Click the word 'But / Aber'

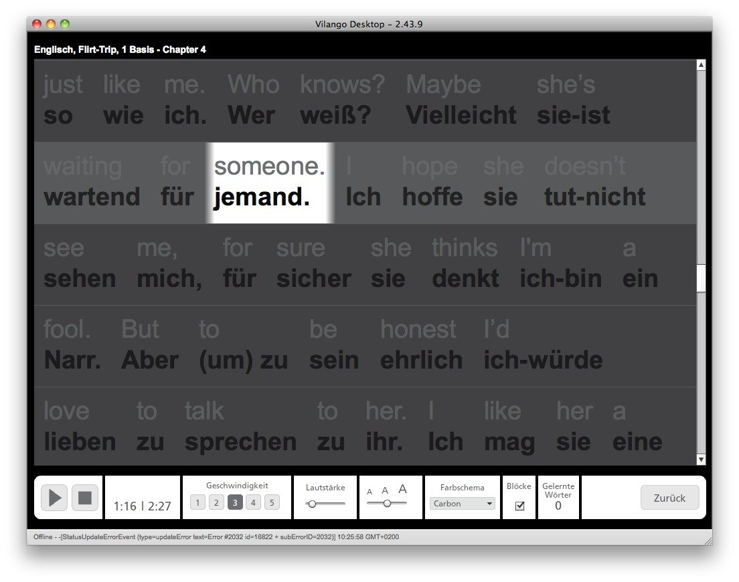point(150,345)
